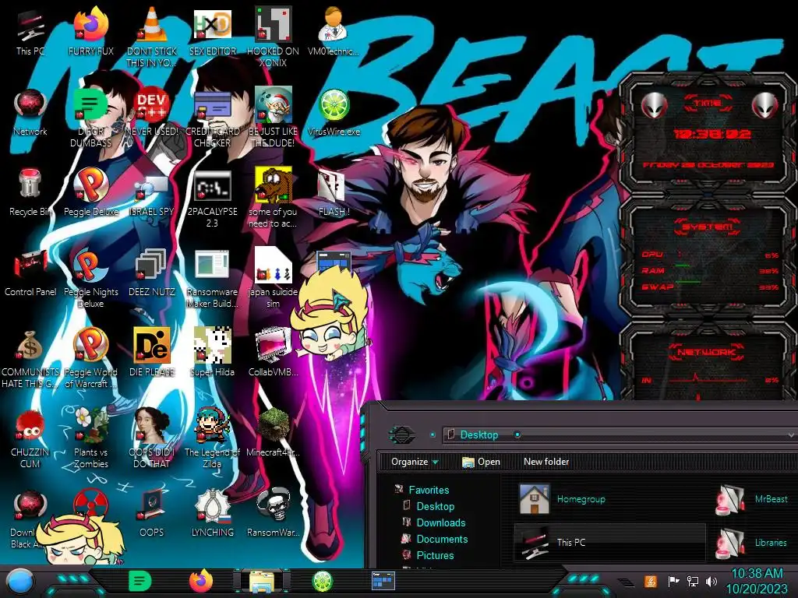This screenshot has height=598, width=798.
Task: Expand the Explorer address bar history dropdown
Action: point(790,435)
